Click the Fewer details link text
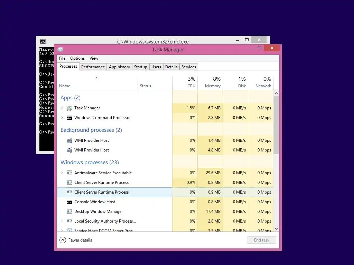The height and width of the screenshot is (265, 354). tap(80, 240)
